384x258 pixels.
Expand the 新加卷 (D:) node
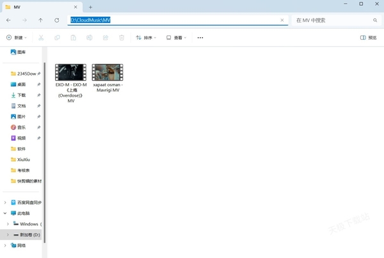(x=8, y=235)
